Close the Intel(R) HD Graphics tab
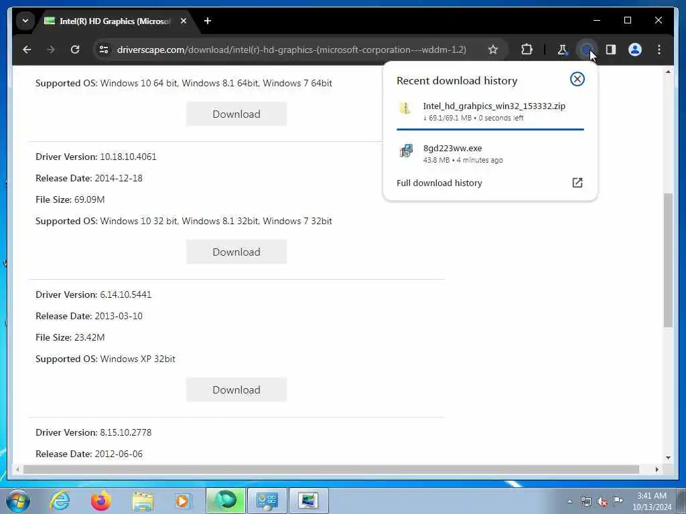Image resolution: width=686 pixels, height=514 pixels. tap(184, 21)
